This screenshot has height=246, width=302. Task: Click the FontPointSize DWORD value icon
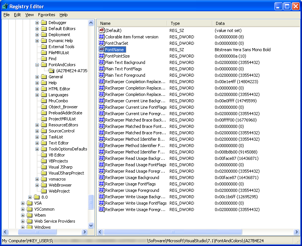tap(101, 56)
